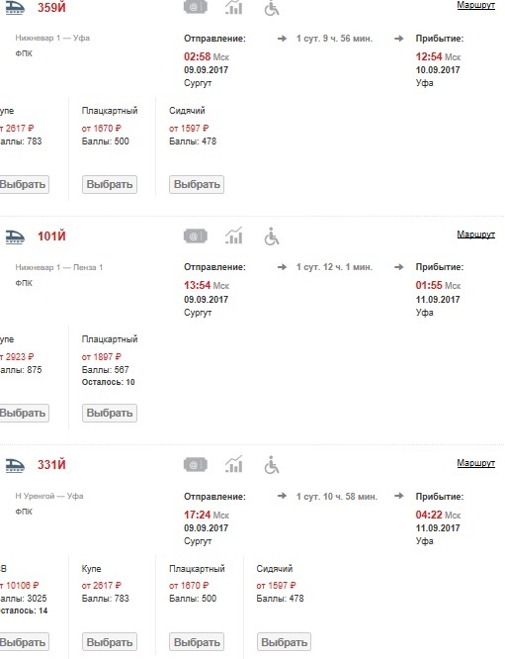
Task: Open Маршрут link for train 331Й
Action: (475, 463)
